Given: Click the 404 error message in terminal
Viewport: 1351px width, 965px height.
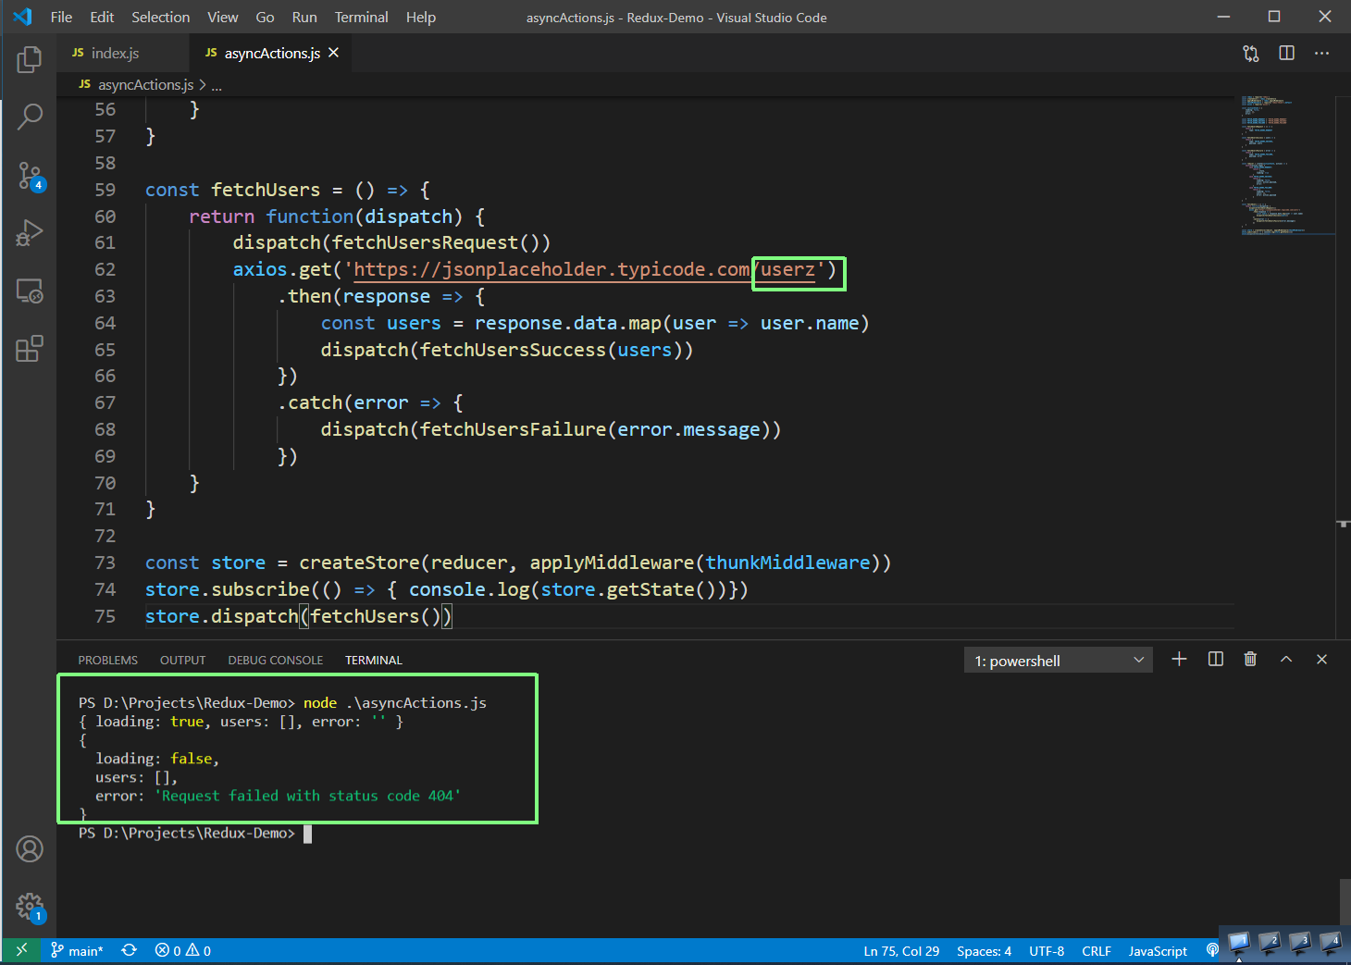Looking at the screenshot, I should [x=307, y=796].
